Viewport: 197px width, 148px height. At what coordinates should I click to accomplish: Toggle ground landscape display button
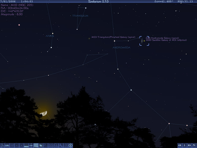26,145
